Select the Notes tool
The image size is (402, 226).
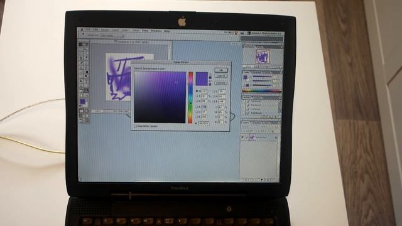point(81,90)
